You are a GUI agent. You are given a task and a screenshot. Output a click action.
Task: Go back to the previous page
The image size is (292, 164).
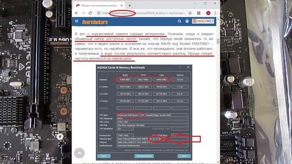pos(77,13)
